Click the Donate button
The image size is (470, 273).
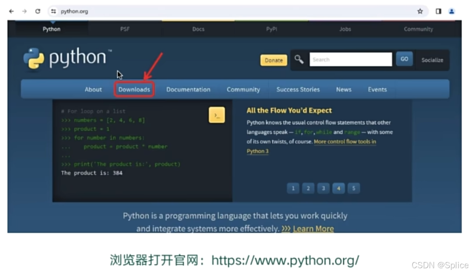pos(274,60)
